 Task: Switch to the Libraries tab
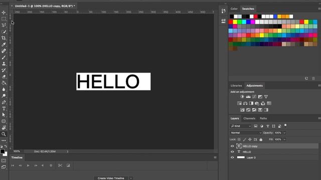click(236, 85)
